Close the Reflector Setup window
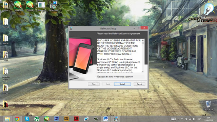 point(144,28)
